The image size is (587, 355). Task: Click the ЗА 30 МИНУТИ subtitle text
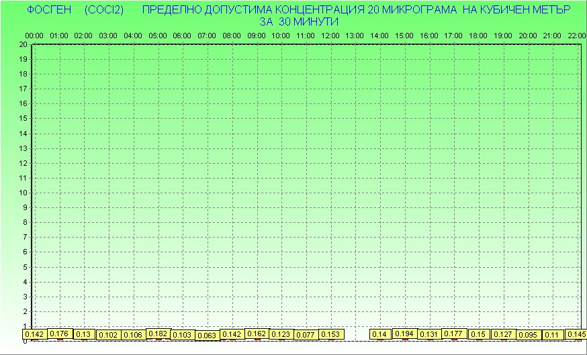click(298, 21)
